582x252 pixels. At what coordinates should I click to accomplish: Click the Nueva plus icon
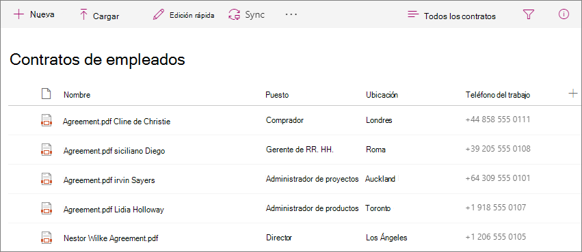pos(18,14)
